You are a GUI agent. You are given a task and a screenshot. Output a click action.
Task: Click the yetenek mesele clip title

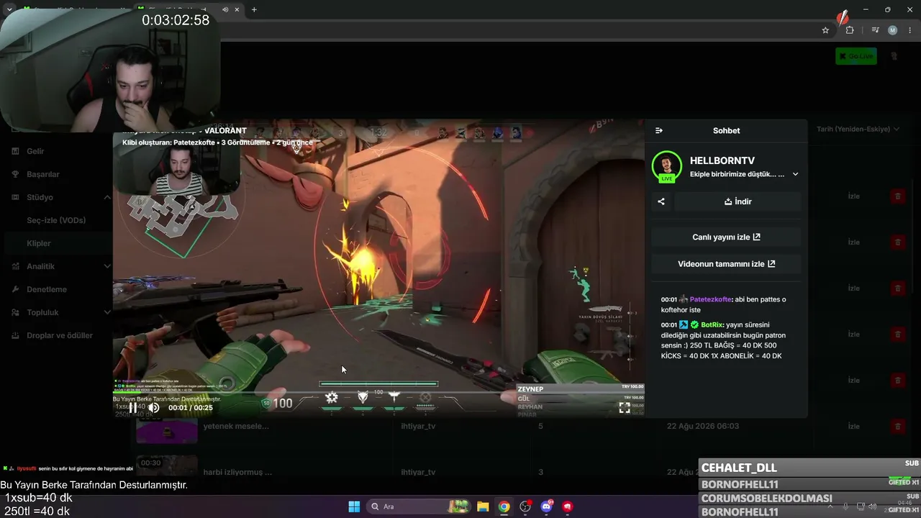236,426
